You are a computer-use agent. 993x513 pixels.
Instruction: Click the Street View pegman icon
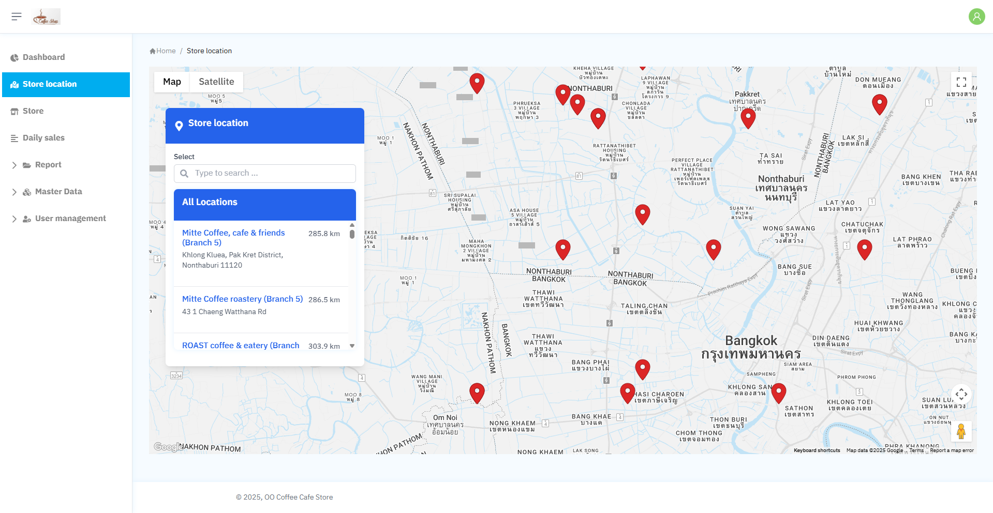coord(961,431)
